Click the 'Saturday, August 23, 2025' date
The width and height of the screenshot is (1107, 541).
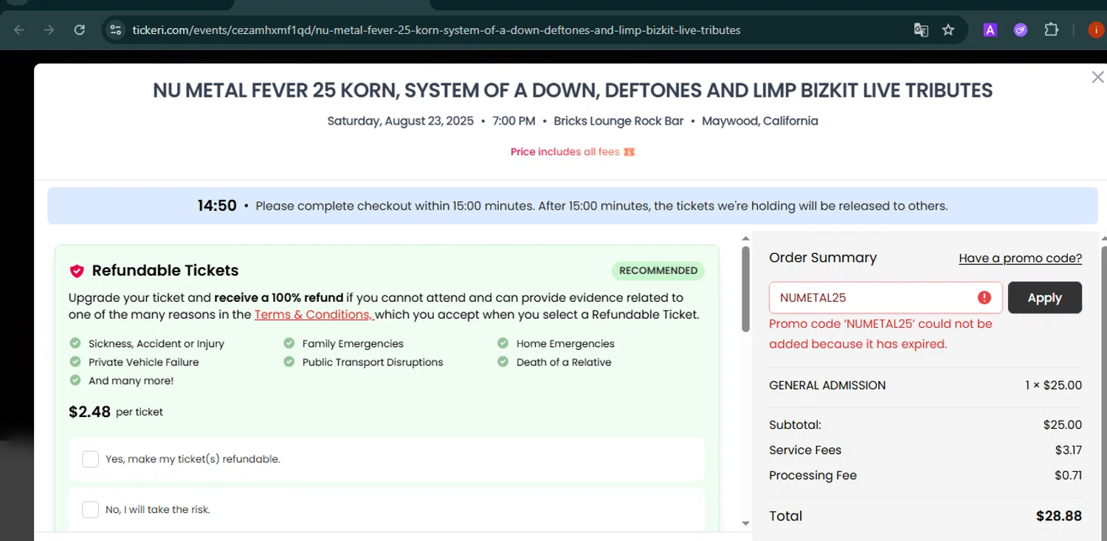click(x=401, y=121)
